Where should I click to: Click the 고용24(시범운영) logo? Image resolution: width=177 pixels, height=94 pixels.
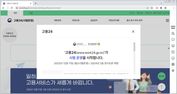20,20
